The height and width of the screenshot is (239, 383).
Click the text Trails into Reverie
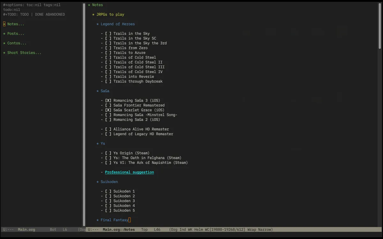134,76
